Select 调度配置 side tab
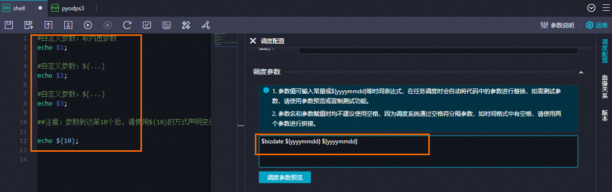Viewport: 612px width, 192px height. 605,51
